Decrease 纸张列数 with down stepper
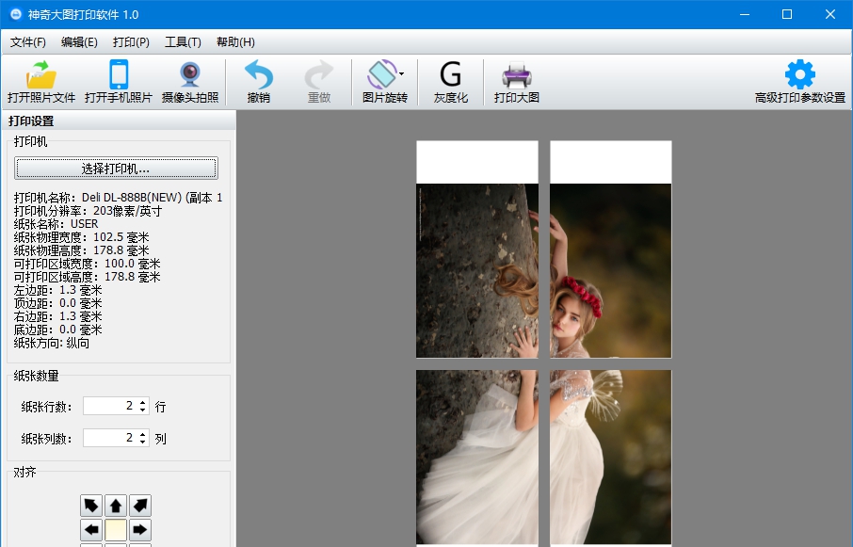The image size is (853, 547). (x=143, y=442)
